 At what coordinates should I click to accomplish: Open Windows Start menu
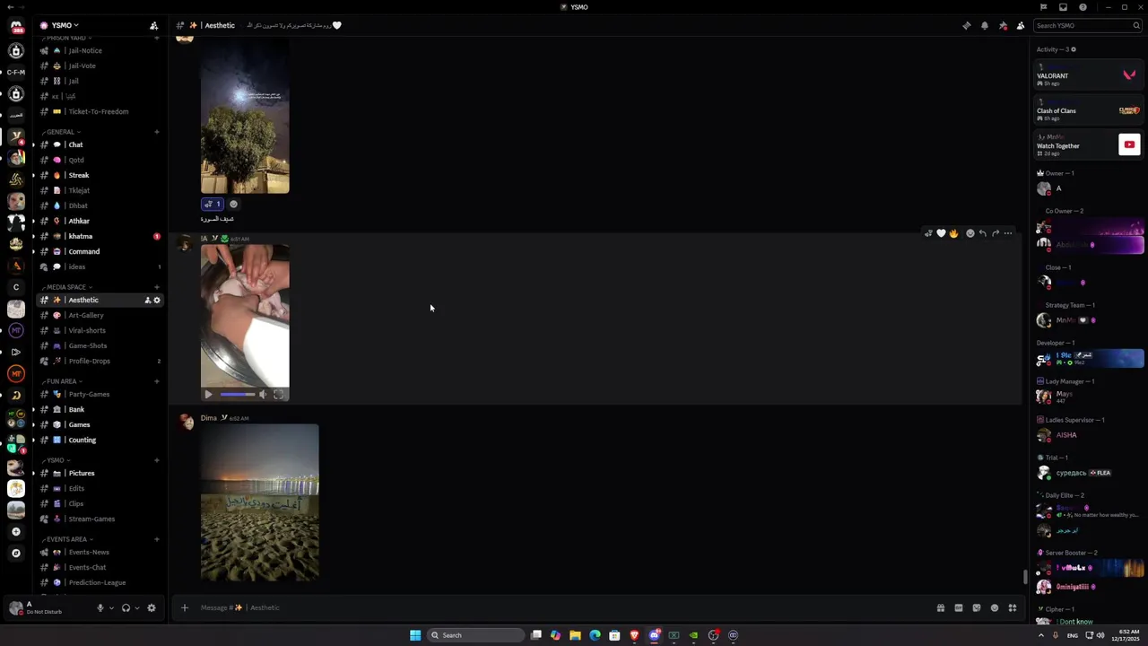(x=415, y=635)
